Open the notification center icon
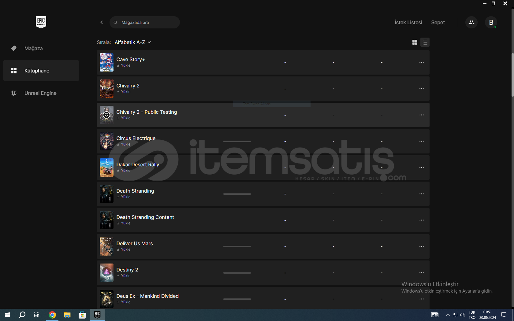Image resolution: width=514 pixels, height=321 pixels. tap(504, 315)
